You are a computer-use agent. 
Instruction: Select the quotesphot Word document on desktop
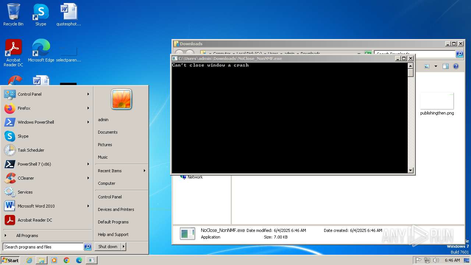point(68,15)
